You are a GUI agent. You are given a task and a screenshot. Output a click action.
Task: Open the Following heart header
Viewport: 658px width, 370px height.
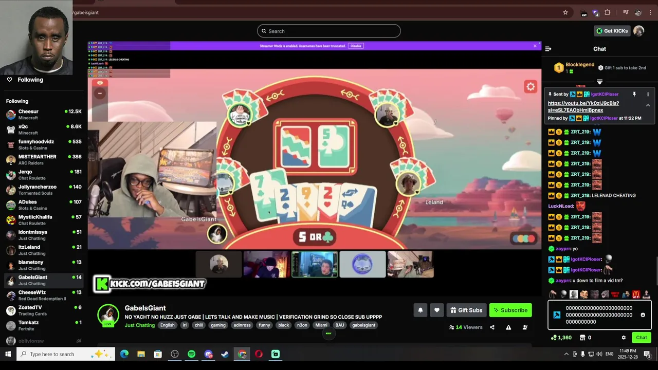25,80
